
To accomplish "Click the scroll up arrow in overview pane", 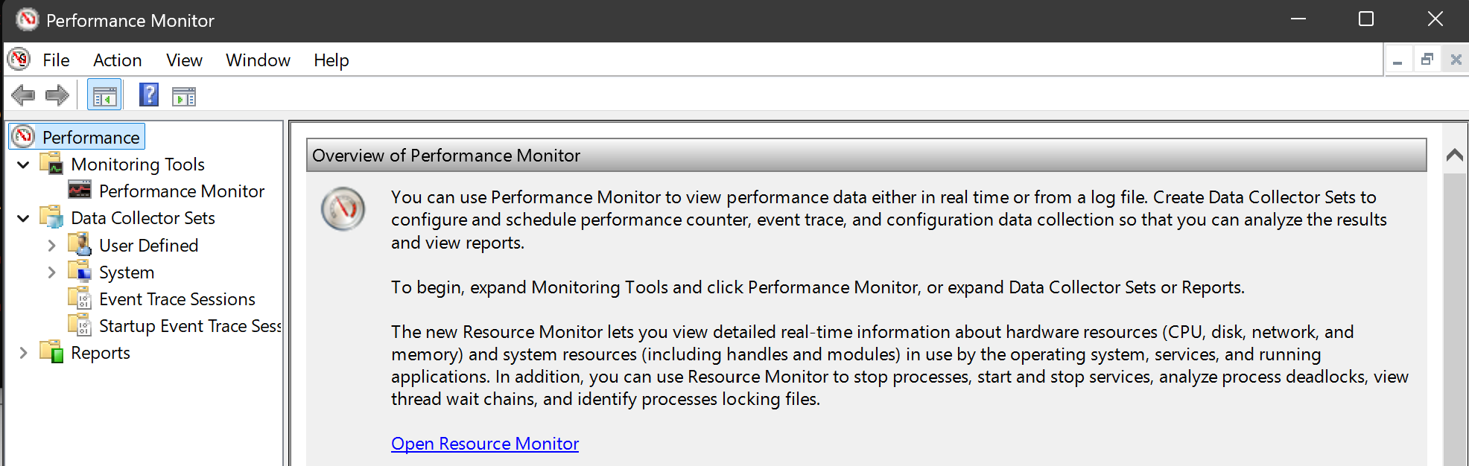I will [1454, 156].
